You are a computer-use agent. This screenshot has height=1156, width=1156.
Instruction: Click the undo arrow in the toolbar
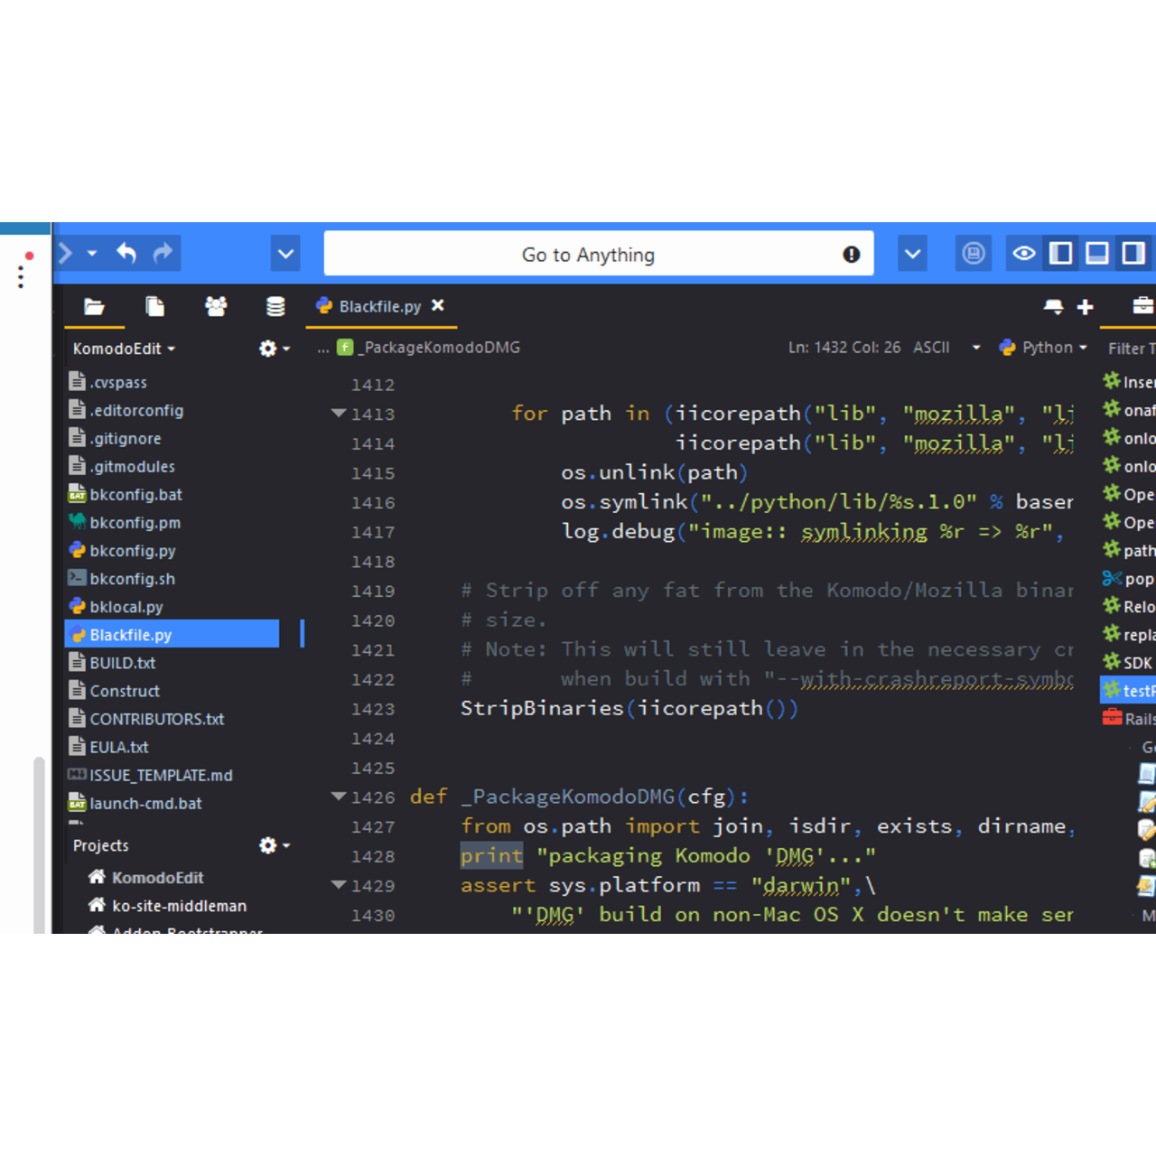tap(126, 254)
